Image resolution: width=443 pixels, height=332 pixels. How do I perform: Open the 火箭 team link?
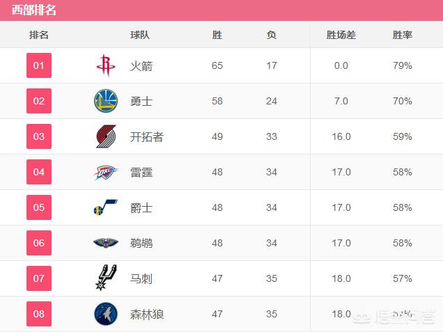[x=141, y=66]
